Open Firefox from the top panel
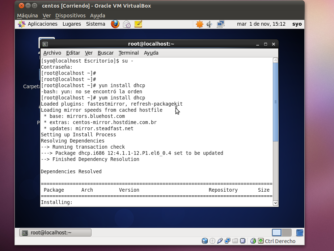The height and width of the screenshot is (251, 334). click(x=115, y=24)
